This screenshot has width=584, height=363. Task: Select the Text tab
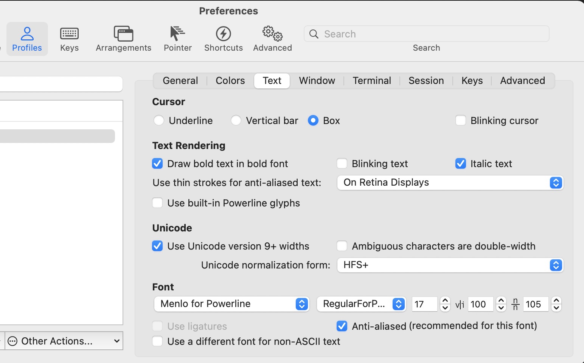pyautogui.click(x=272, y=81)
